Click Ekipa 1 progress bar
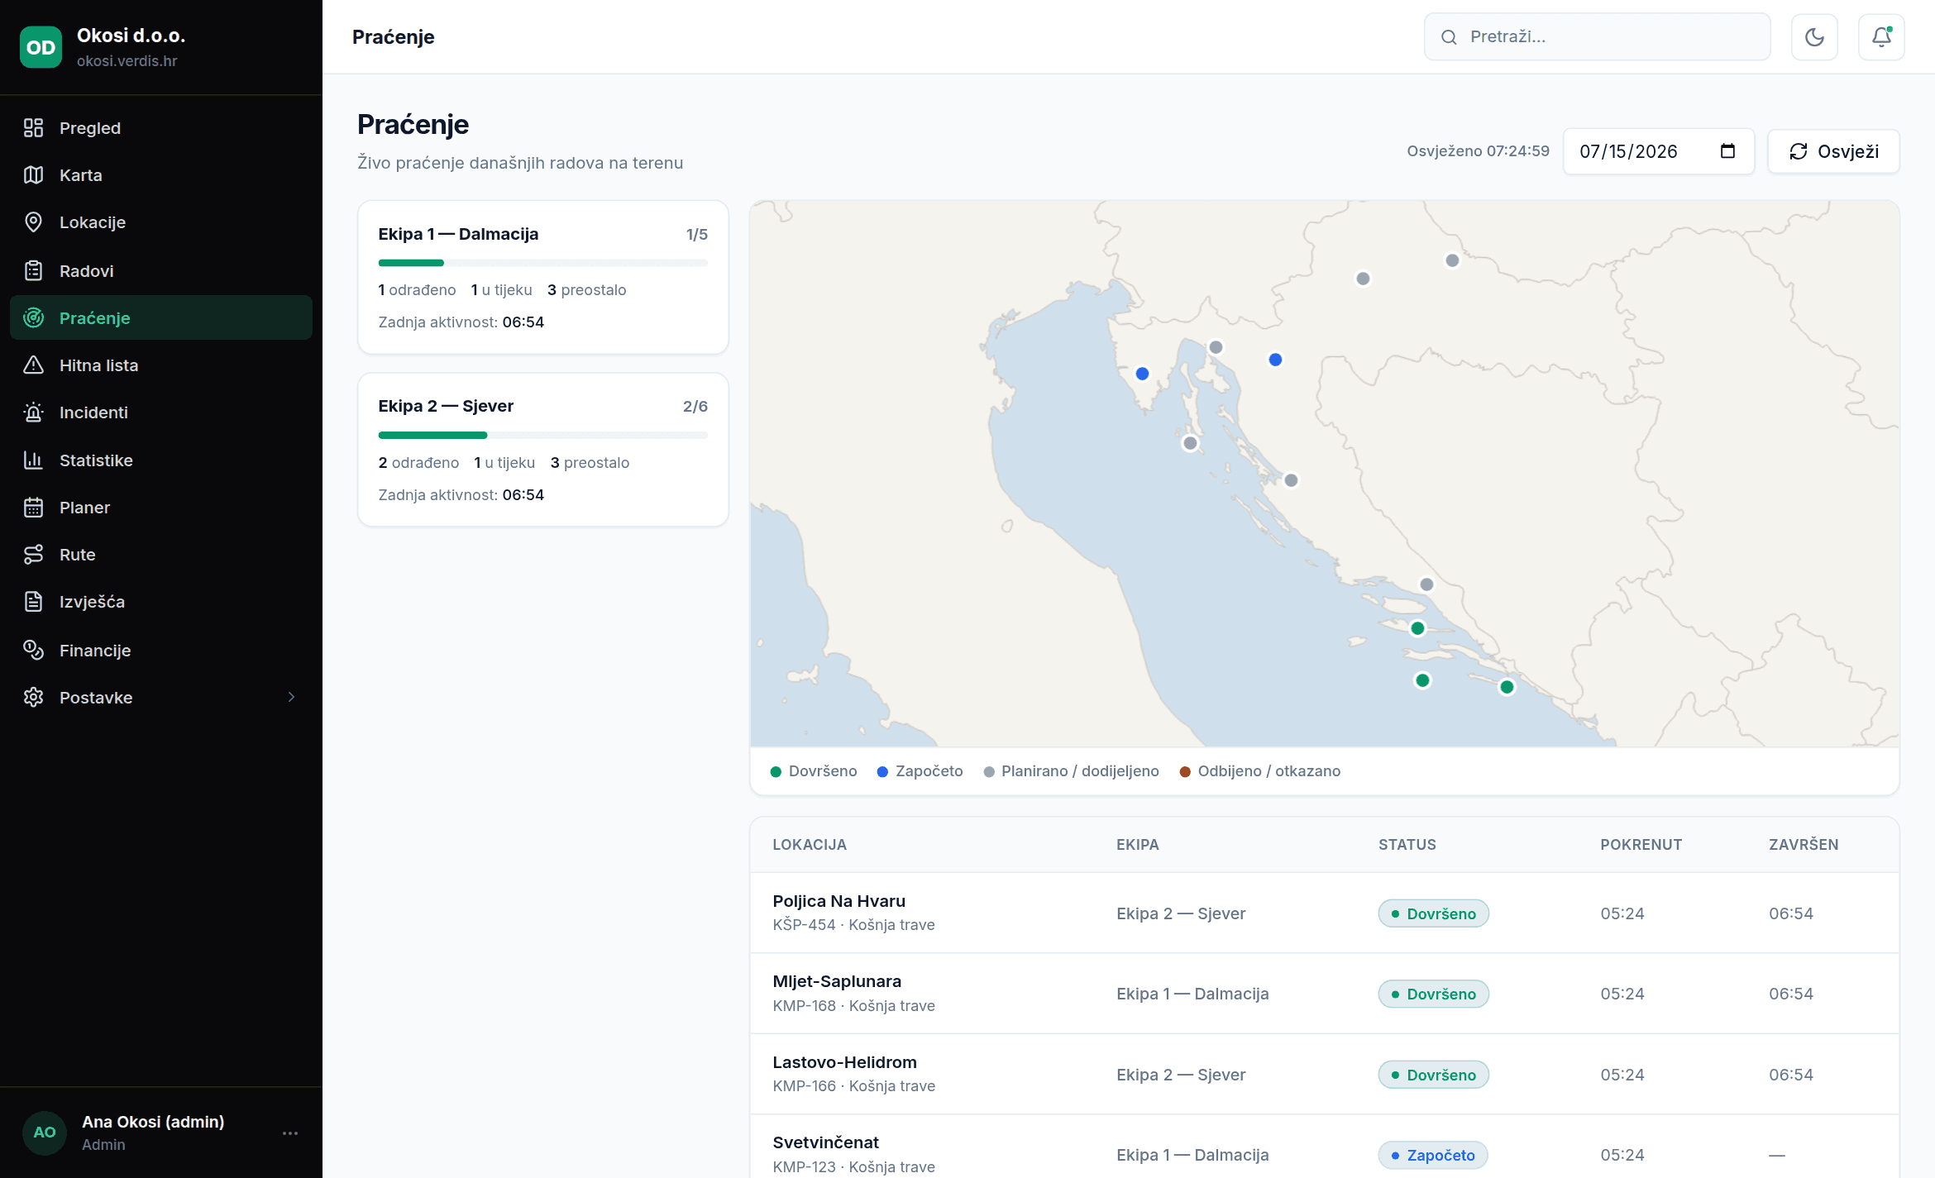The image size is (1935, 1178). [x=542, y=263]
